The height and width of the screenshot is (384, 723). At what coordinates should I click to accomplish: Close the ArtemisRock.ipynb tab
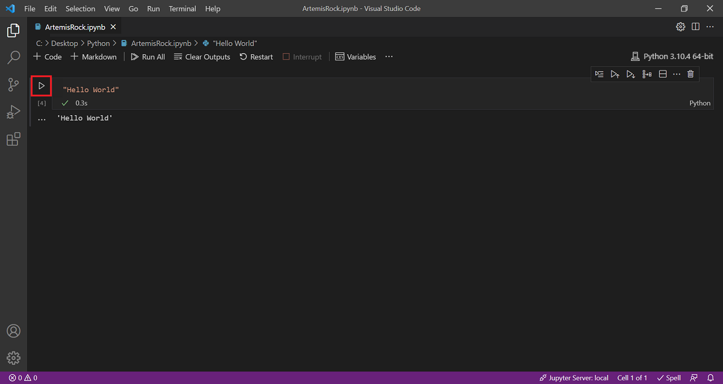(x=113, y=27)
